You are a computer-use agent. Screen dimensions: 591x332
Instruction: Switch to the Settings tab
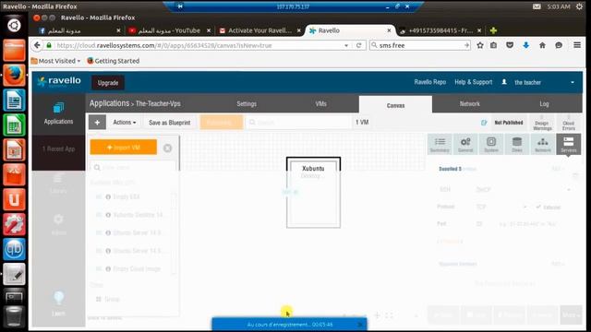(x=247, y=103)
